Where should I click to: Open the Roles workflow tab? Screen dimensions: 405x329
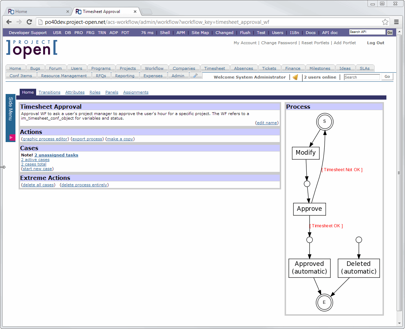click(95, 92)
